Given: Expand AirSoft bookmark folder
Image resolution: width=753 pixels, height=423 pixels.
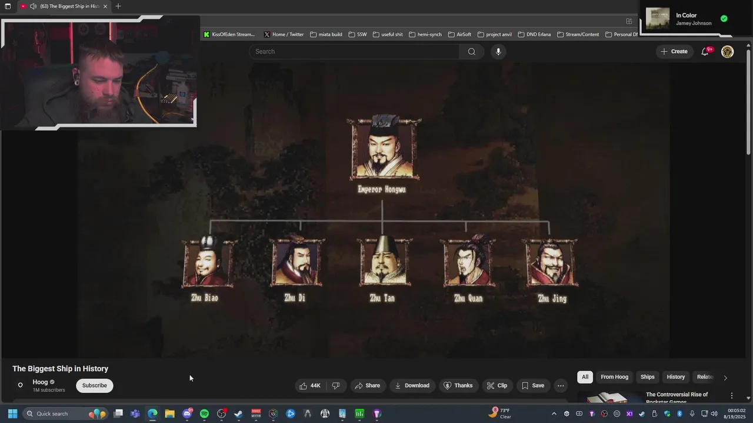Looking at the screenshot, I should click(459, 35).
